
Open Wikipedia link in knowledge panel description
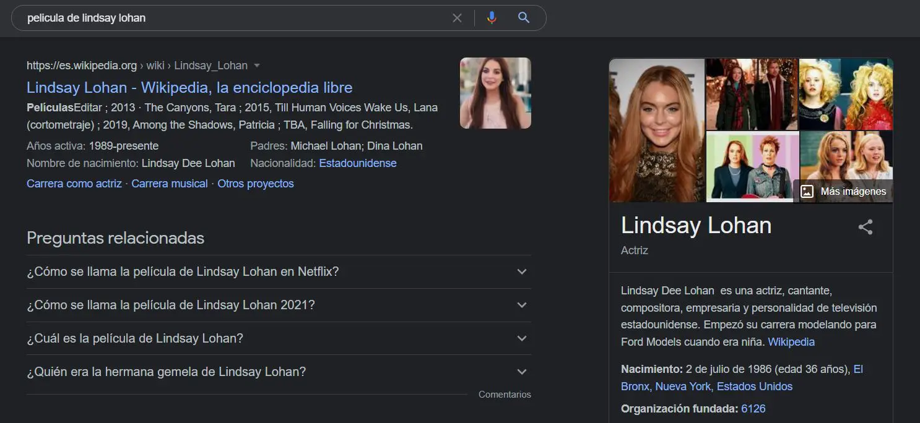791,342
